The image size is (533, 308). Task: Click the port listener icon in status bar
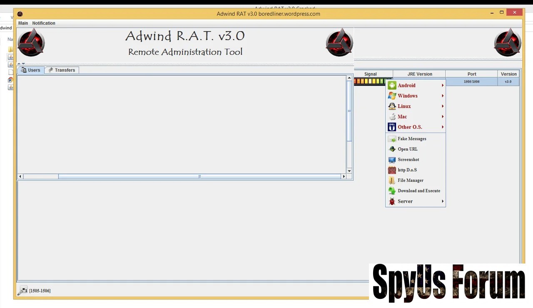point(22,290)
